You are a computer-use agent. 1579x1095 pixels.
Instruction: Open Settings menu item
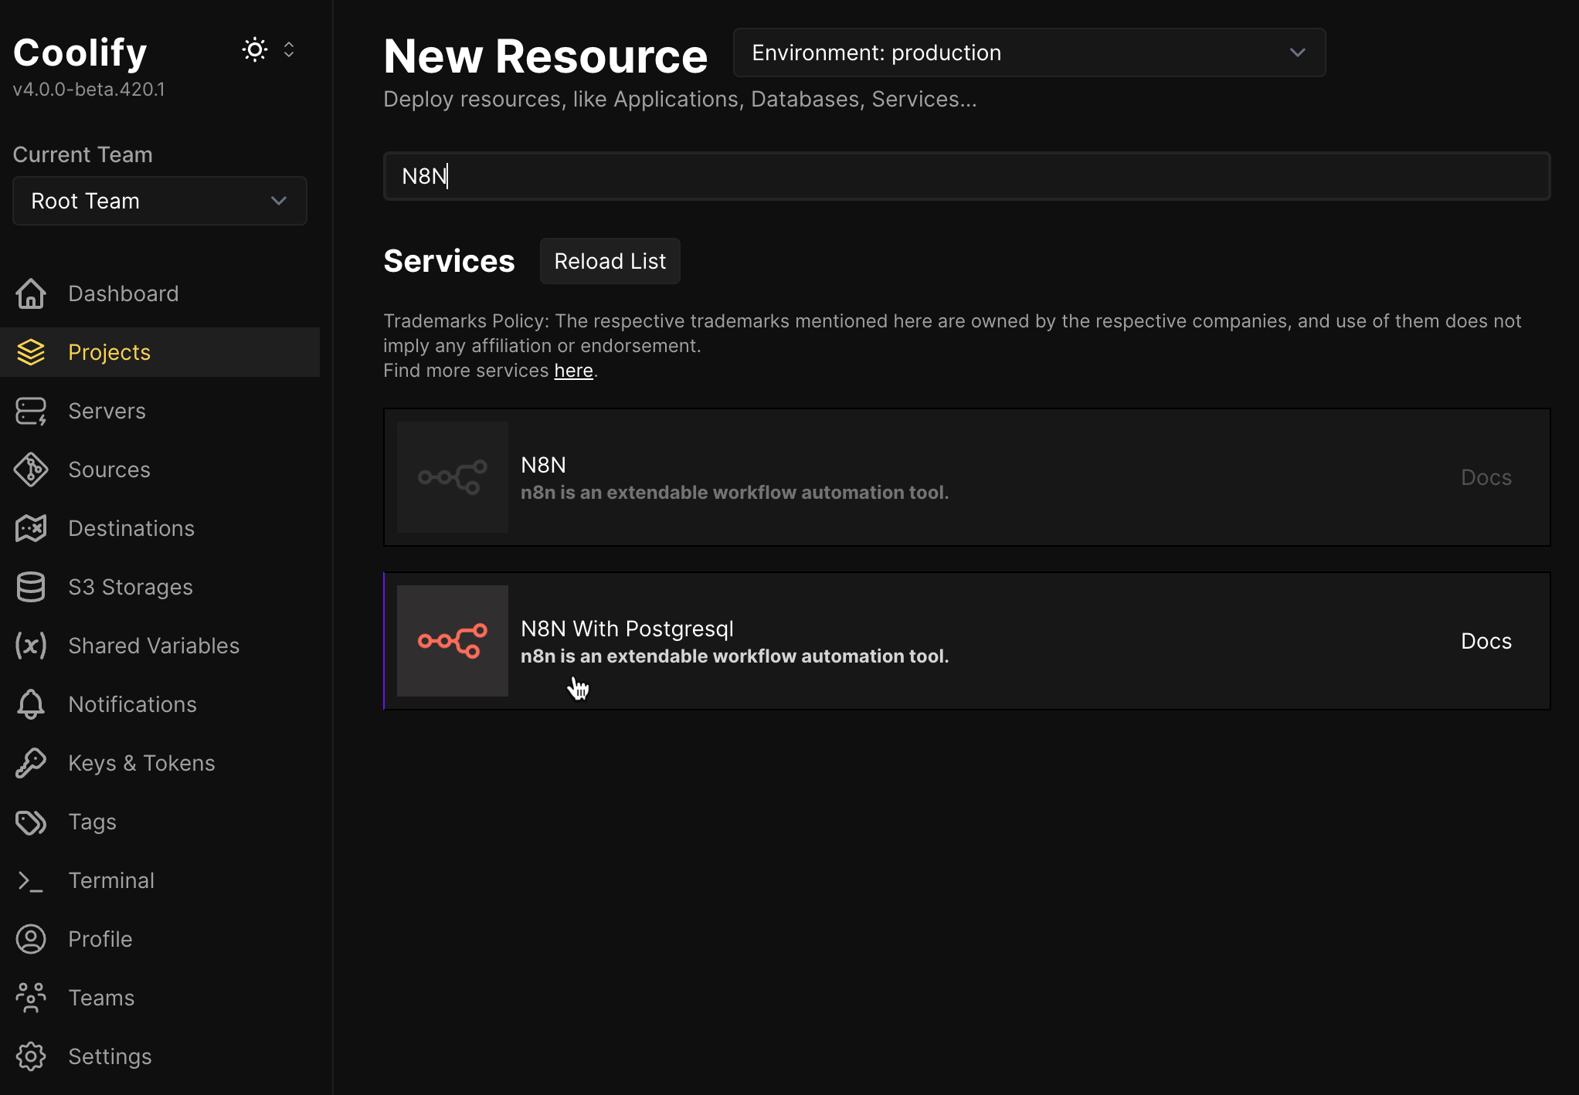[160, 1056]
